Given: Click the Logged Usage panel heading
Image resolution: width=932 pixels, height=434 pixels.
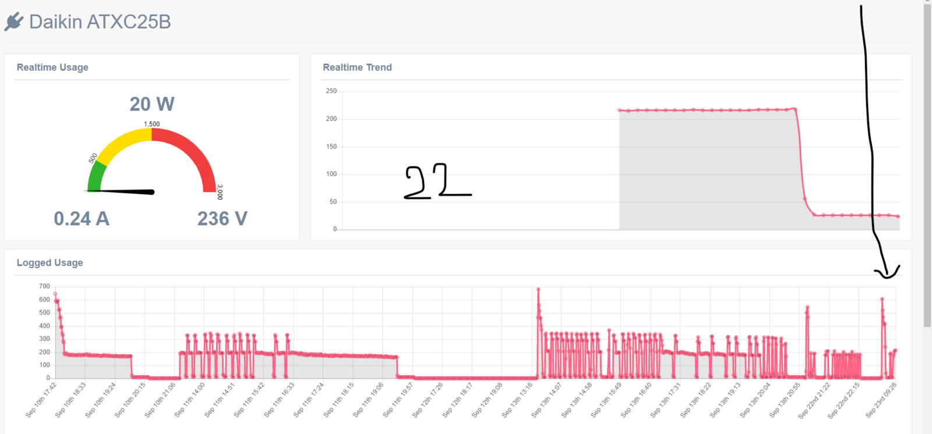Looking at the screenshot, I should click(50, 263).
